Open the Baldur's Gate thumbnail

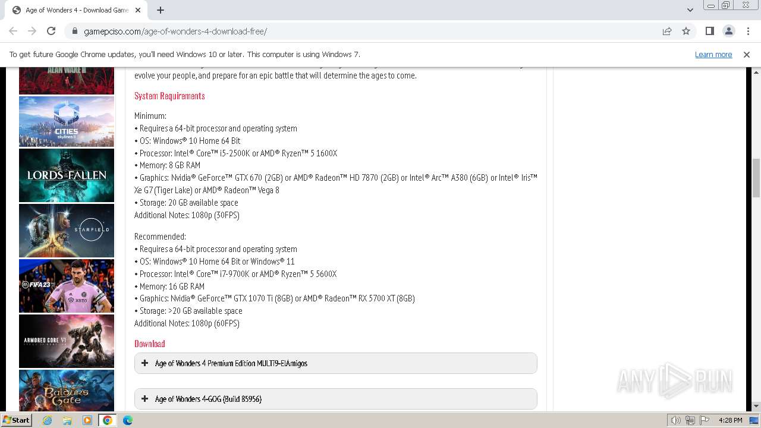click(x=66, y=390)
